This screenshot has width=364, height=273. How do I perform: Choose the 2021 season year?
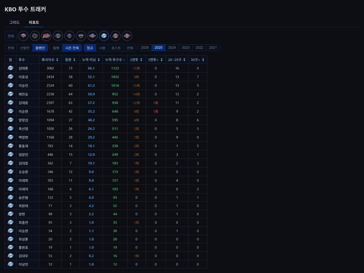pyautogui.click(x=213, y=48)
